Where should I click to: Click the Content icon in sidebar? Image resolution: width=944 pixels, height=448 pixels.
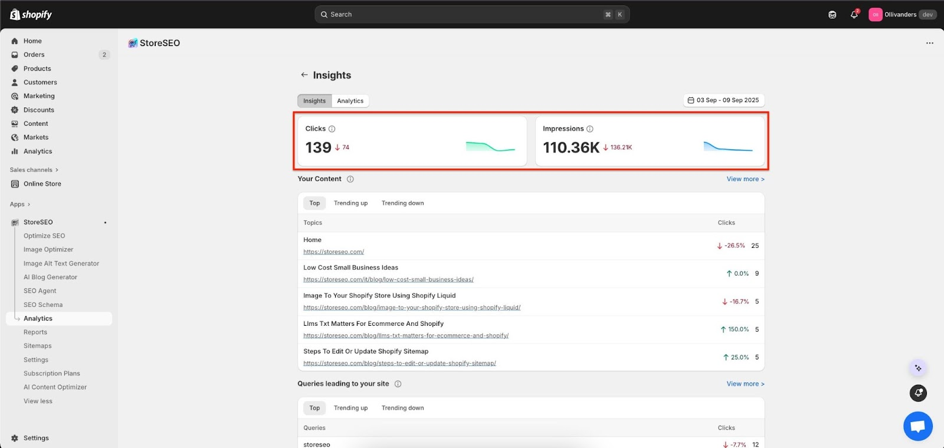pos(15,124)
